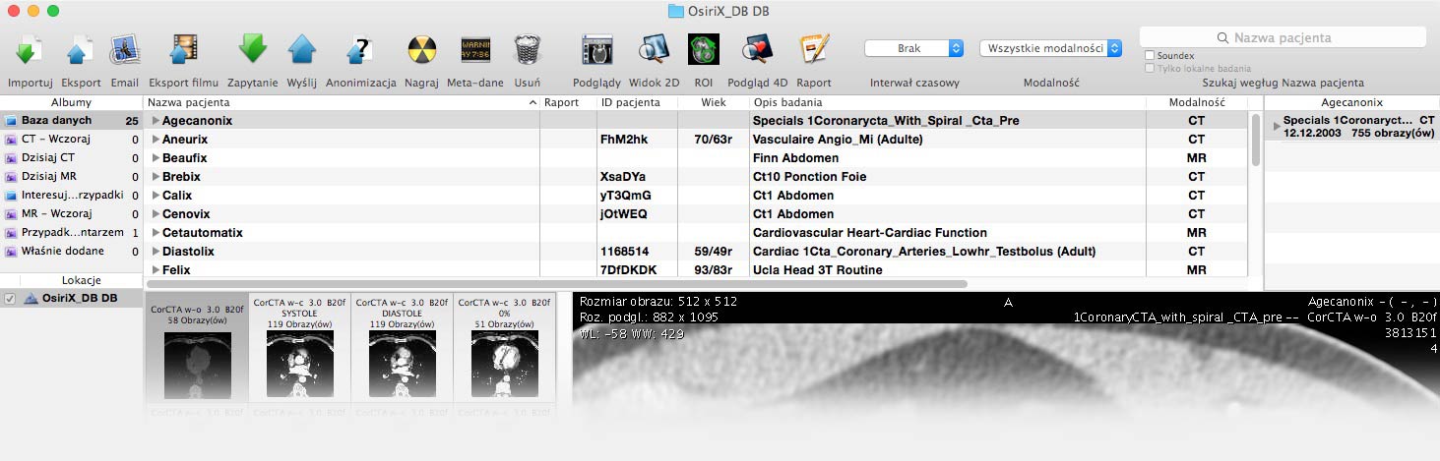Select the 0% 51 Obrazy series thumbnail
Image resolution: width=1440 pixels, height=461 pixels.
505,346
